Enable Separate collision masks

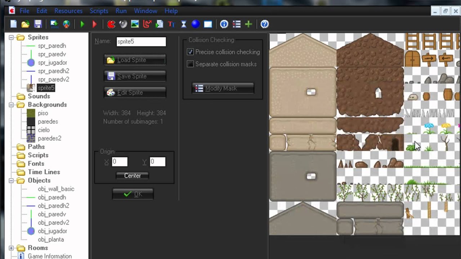pyautogui.click(x=190, y=64)
